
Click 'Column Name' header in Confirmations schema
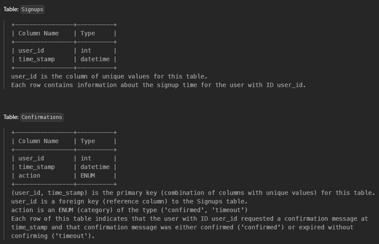(38, 141)
